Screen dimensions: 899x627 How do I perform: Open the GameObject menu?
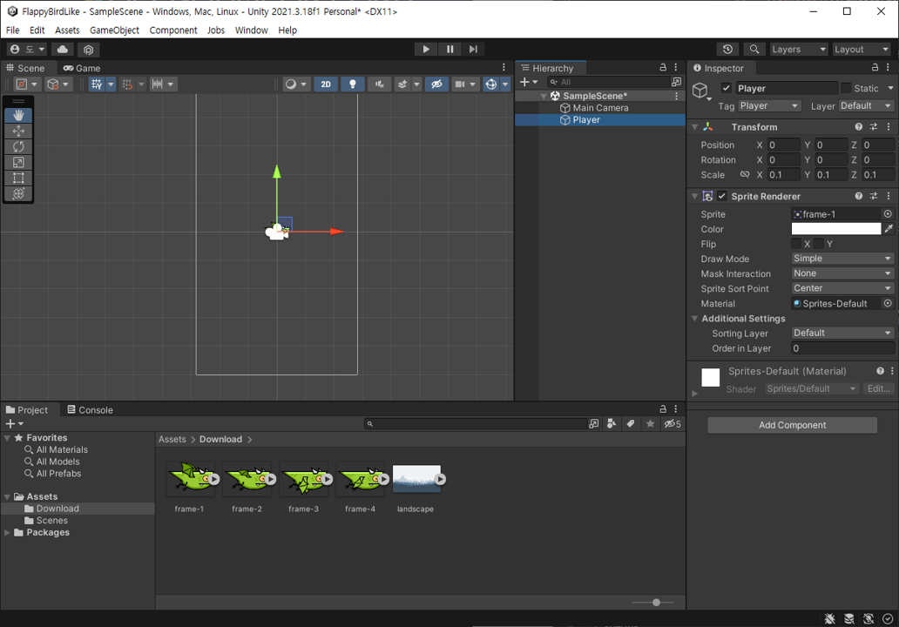[x=114, y=30]
